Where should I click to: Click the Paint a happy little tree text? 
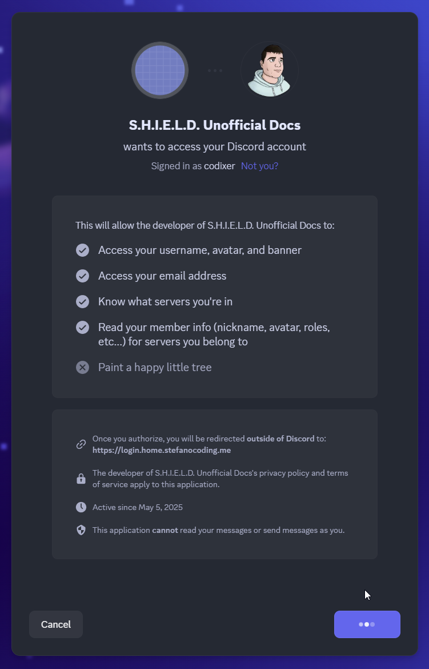(x=155, y=367)
